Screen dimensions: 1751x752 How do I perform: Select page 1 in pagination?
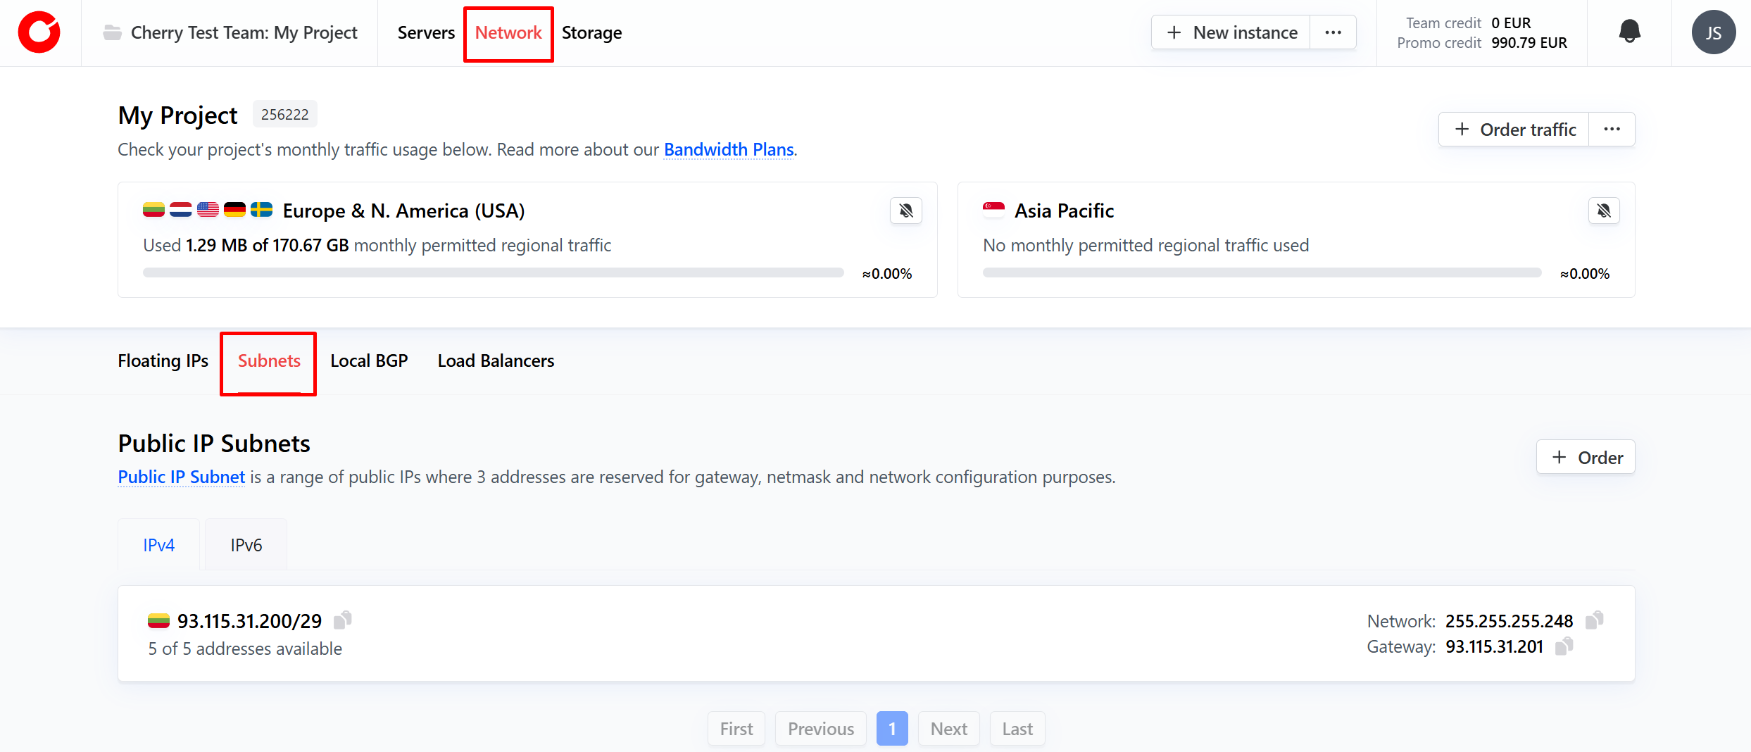[x=891, y=729]
